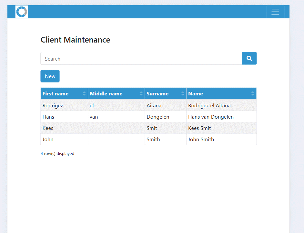
Task: Open the hamburger navigation menu
Action: pos(275,12)
